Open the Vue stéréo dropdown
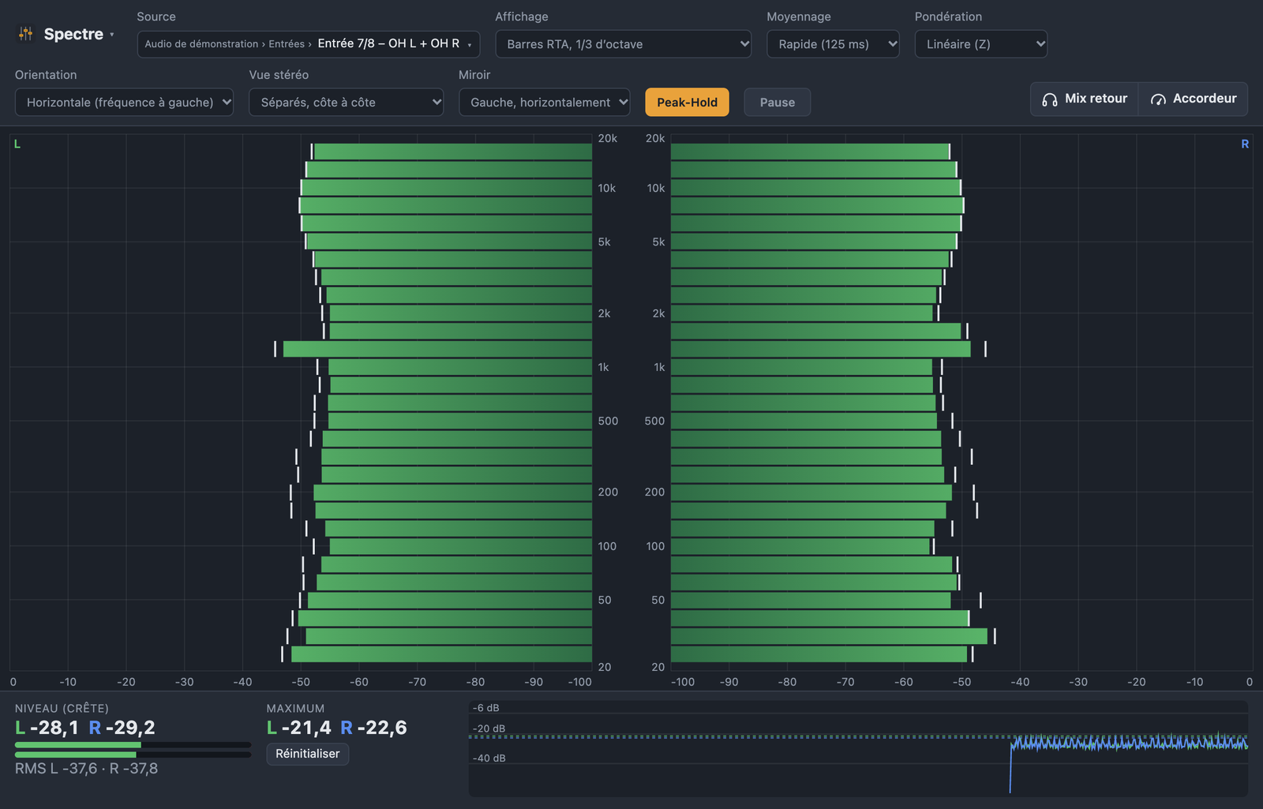1263x809 pixels. 346,103
